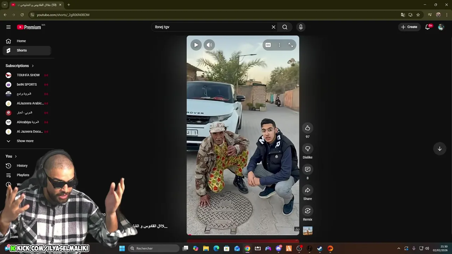The image size is (452, 254).
Task: Play the paused Short
Action: 196,45
